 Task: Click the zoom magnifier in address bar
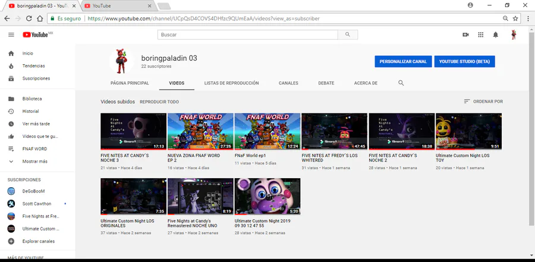505,18
